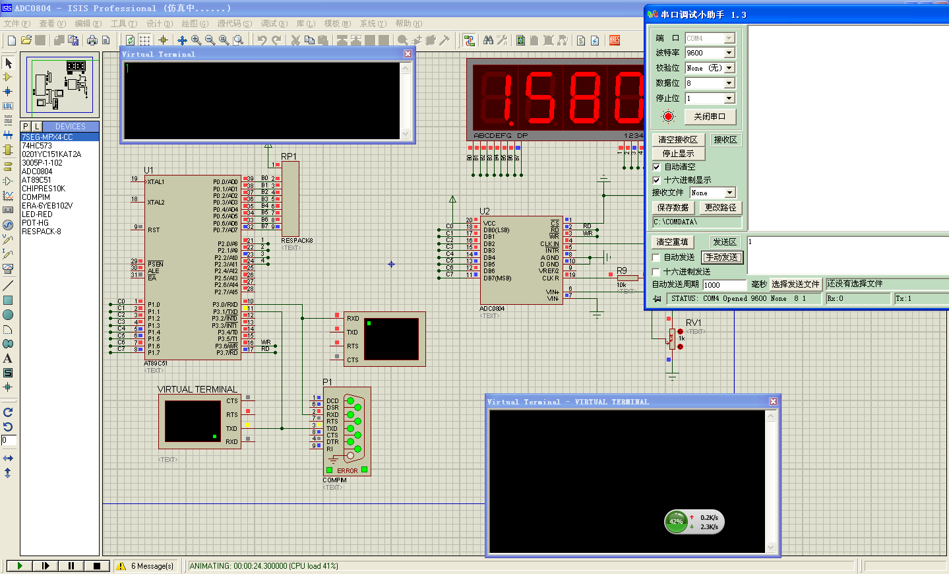Click the Print toolbar icon

(x=92, y=40)
